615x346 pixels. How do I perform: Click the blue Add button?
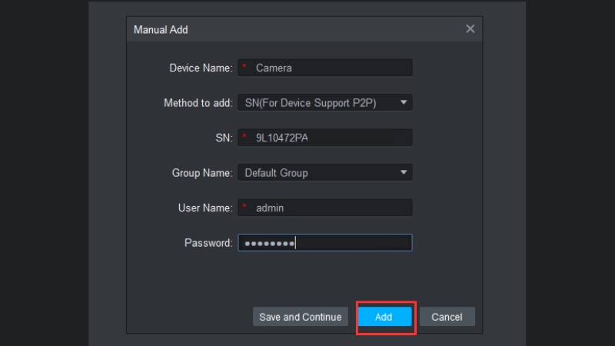pos(384,317)
